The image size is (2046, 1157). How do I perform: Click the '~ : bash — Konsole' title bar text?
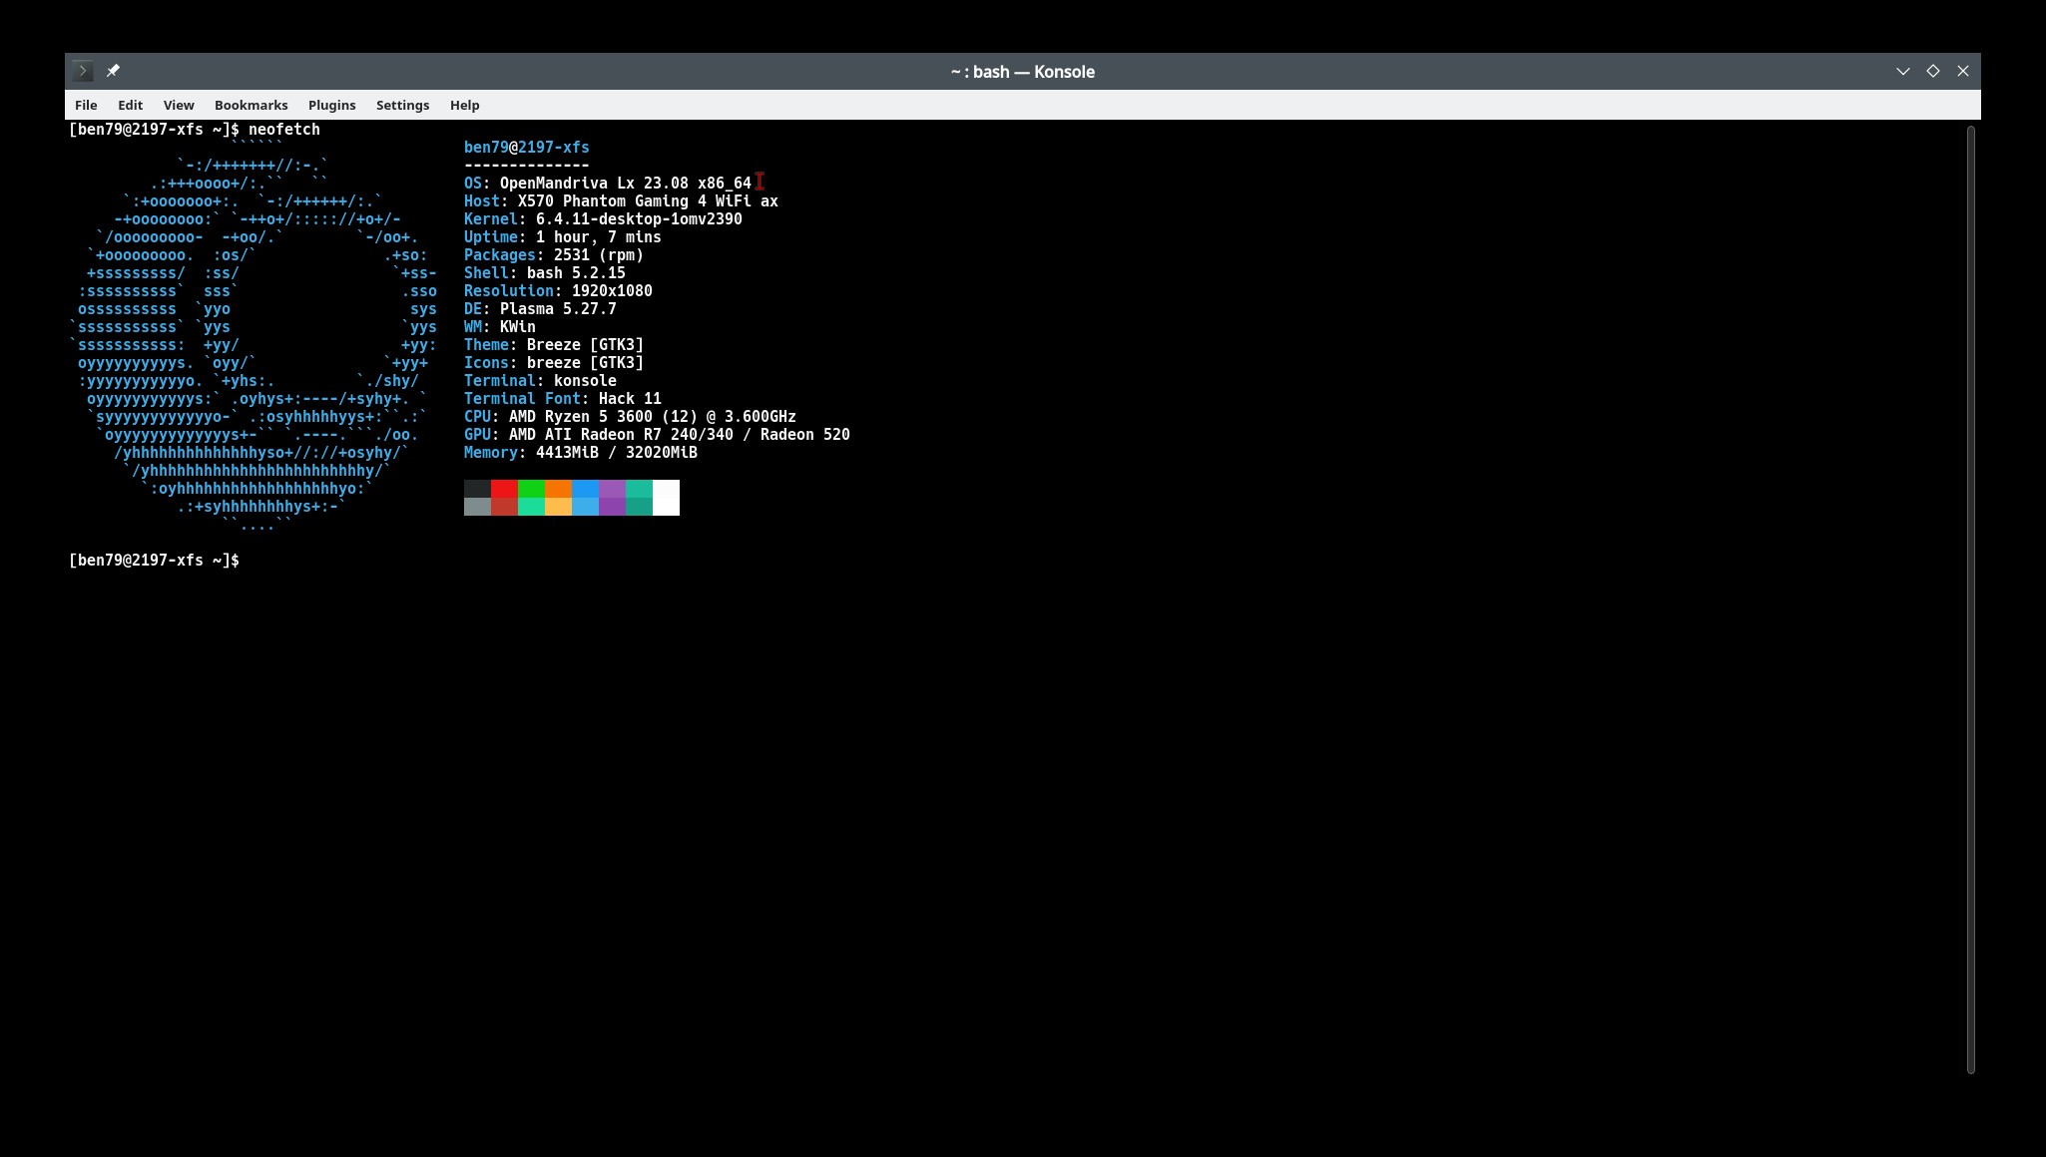[x=1022, y=72]
